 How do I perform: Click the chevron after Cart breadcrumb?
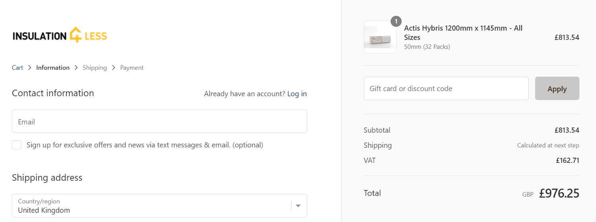[x=30, y=68]
